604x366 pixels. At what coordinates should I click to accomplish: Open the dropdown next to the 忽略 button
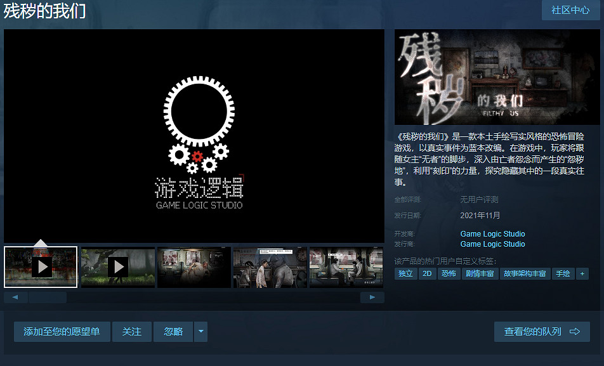point(200,331)
